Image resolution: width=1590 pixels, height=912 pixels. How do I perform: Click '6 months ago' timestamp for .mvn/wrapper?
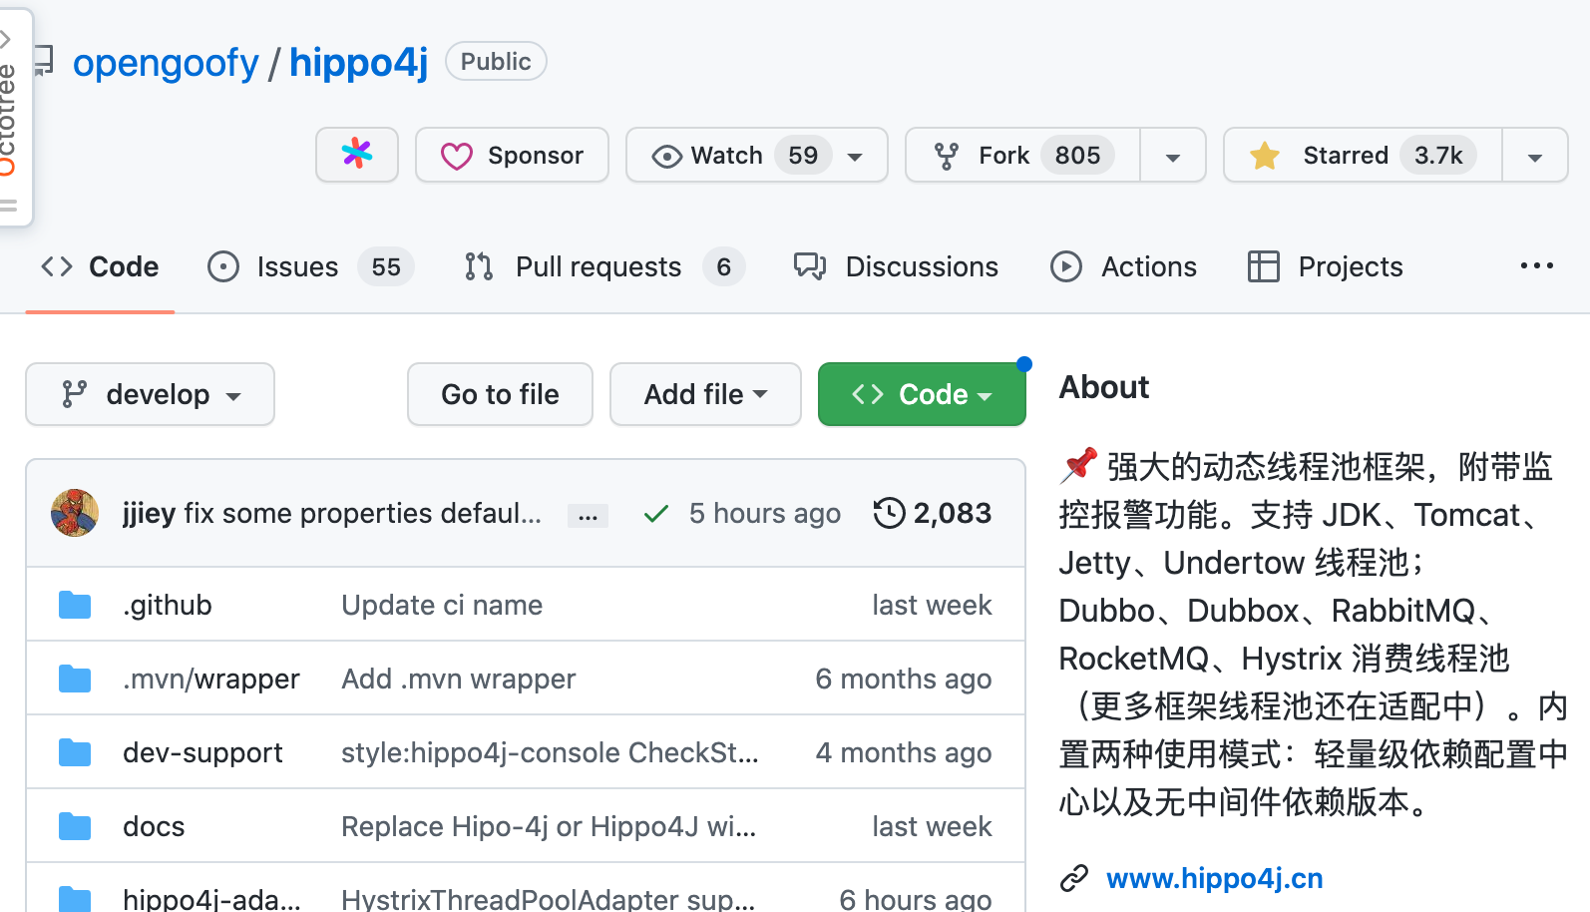tap(904, 679)
